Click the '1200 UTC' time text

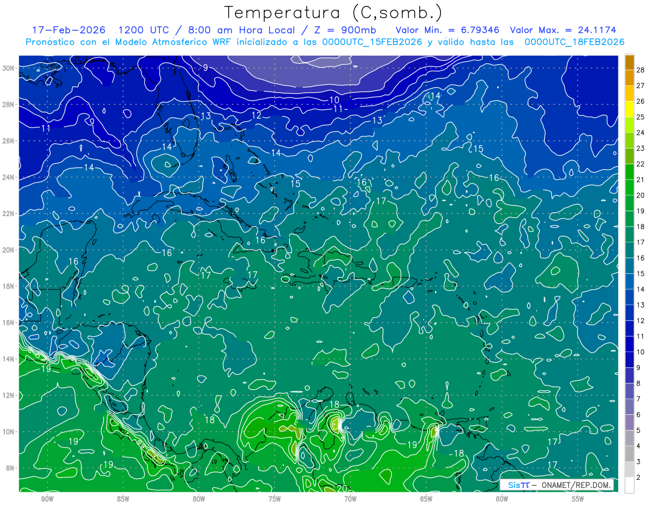pyautogui.click(x=145, y=30)
